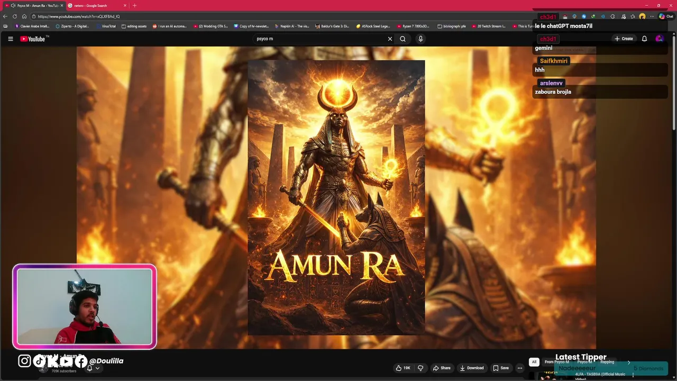Select the Rapping filter chip
This screenshot has height=381, width=677.
click(607, 362)
